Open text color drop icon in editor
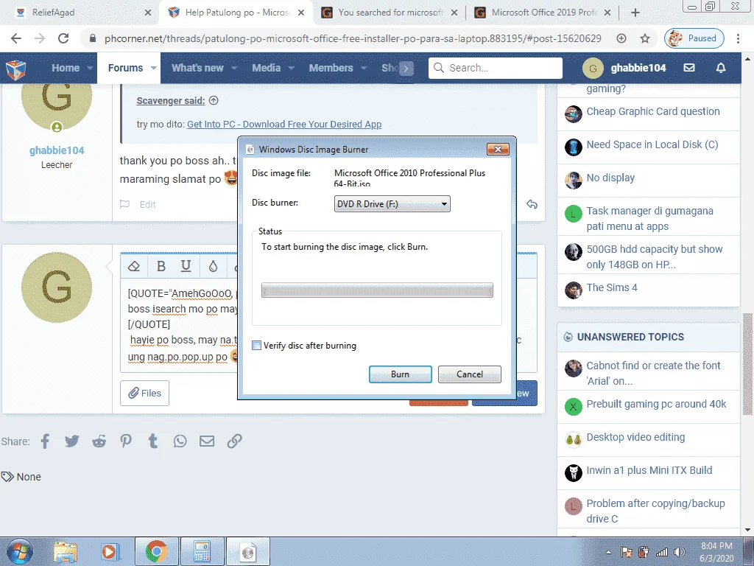This screenshot has width=754, height=566. tap(213, 266)
